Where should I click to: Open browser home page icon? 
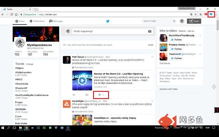tap(16, 14)
